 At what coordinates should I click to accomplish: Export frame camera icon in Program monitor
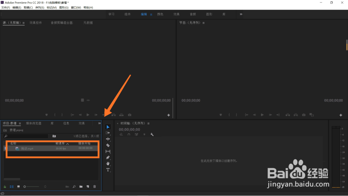click(x=304, y=115)
